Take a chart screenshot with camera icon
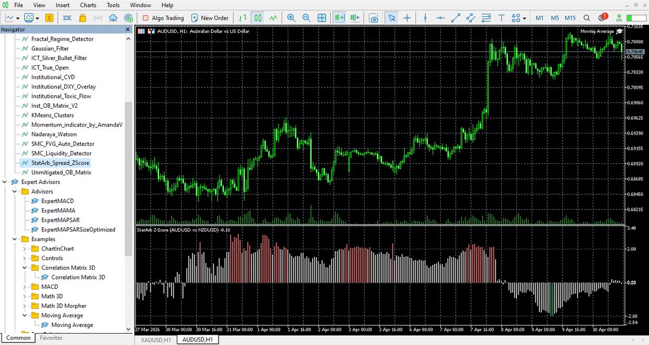This screenshot has width=649, height=345. pos(374,18)
